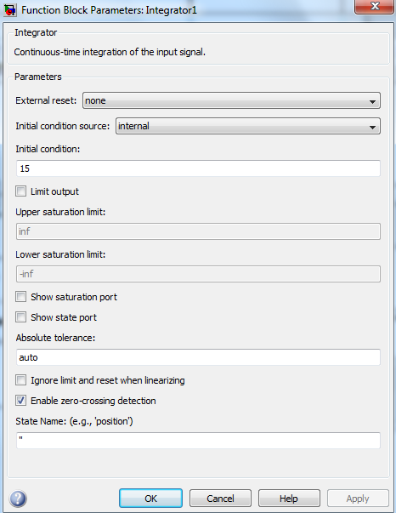Image resolution: width=396 pixels, height=513 pixels.
Task: Open the Help button
Action: tap(289, 499)
